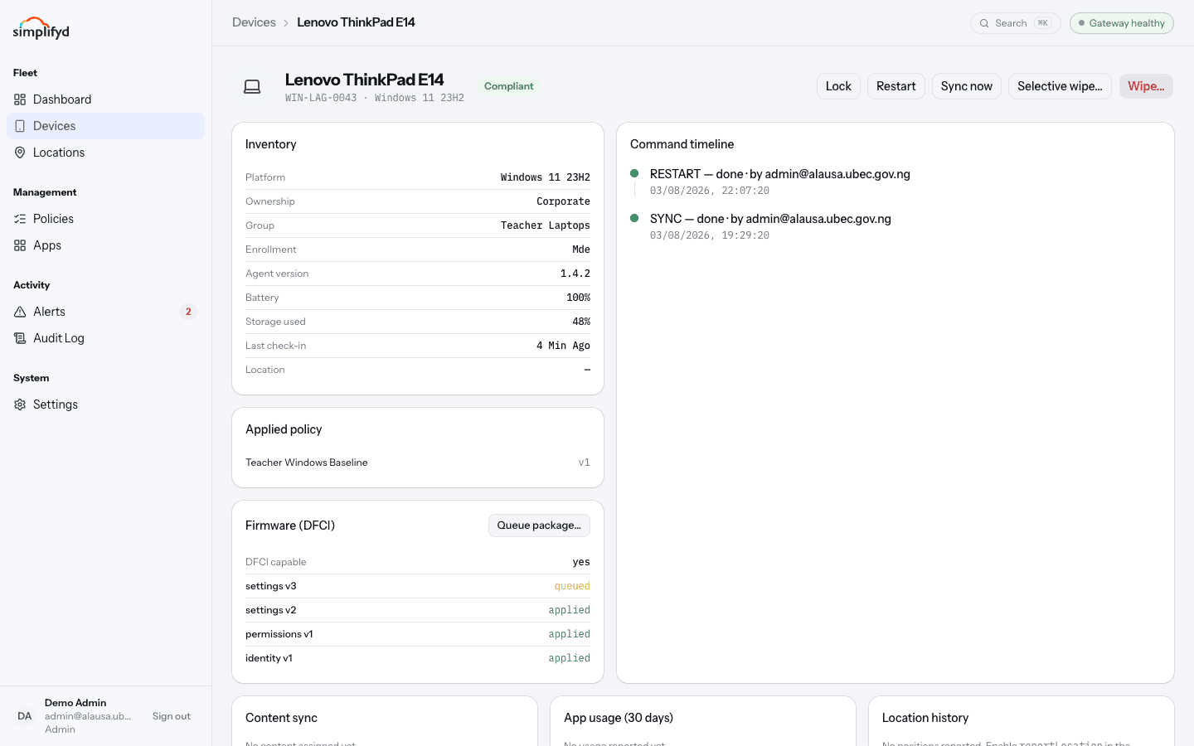
Task: Open Queue package dialog for firmware
Action: coord(539,526)
